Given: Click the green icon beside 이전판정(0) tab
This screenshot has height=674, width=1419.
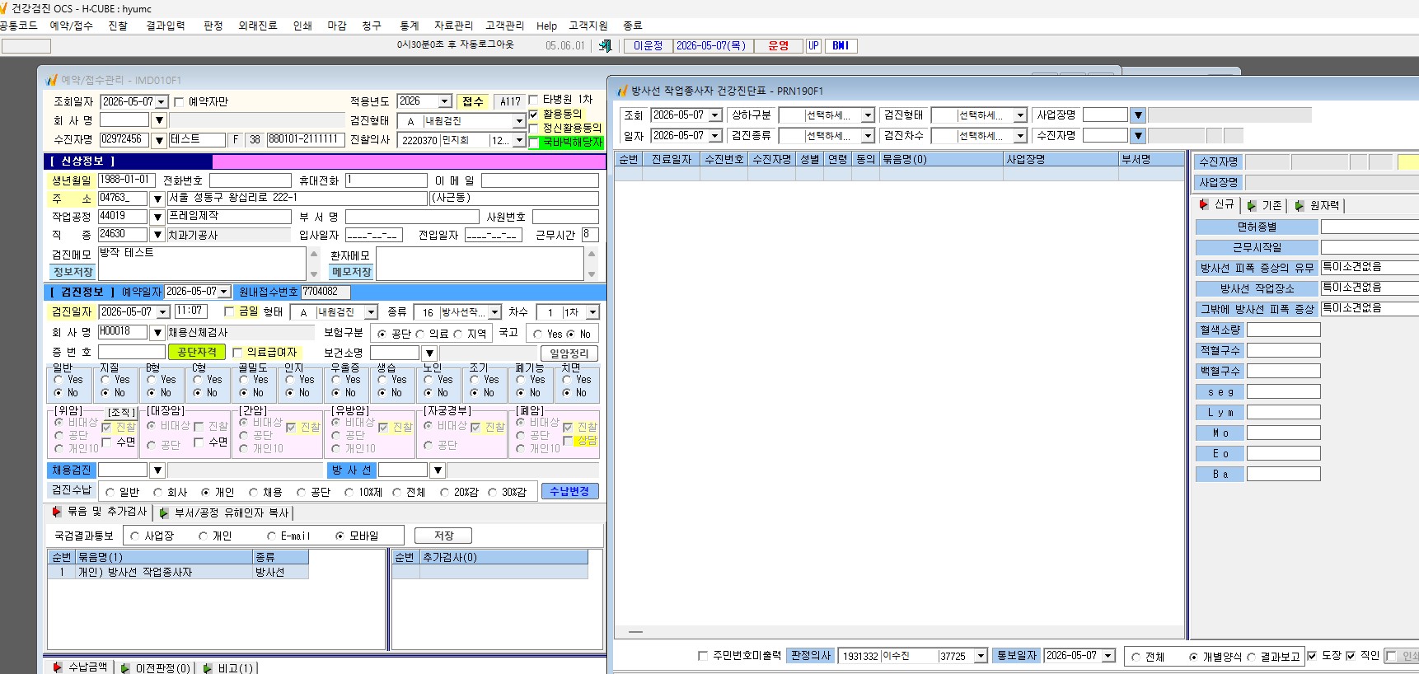Looking at the screenshot, I should click(x=125, y=668).
